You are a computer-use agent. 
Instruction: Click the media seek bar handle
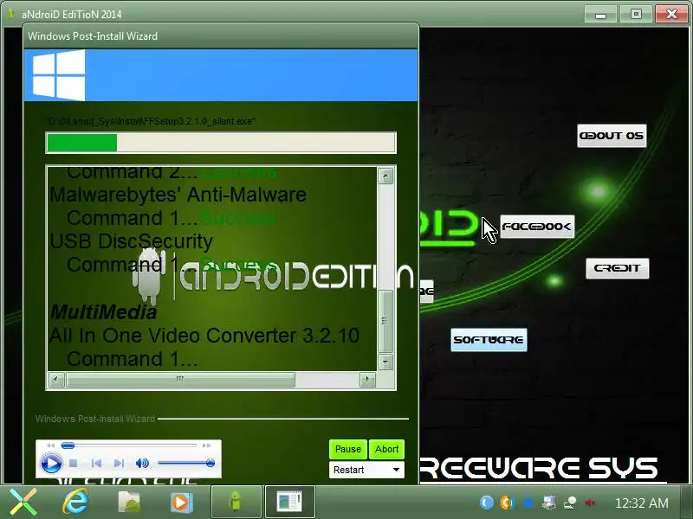point(68,445)
